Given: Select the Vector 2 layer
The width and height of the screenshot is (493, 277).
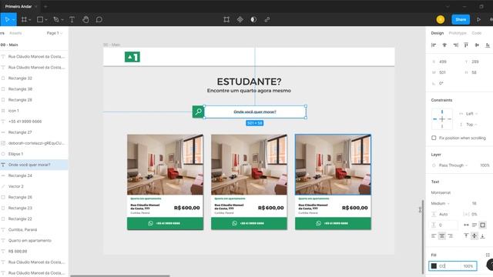Looking at the screenshot, I should tap(34, 186).
